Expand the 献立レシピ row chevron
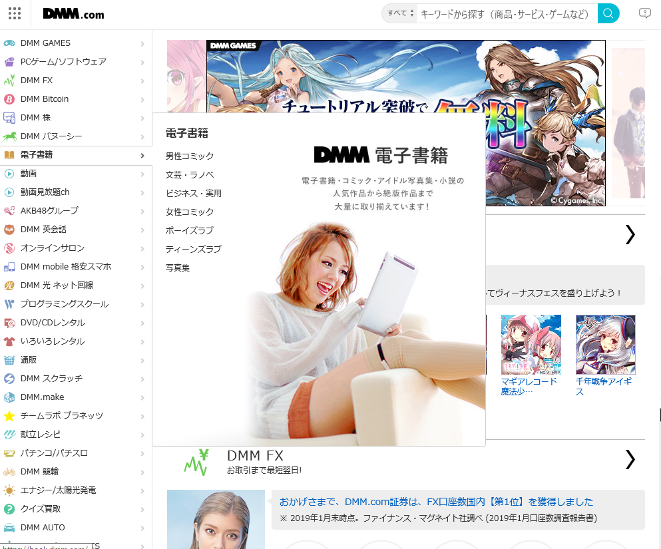This screenshot has height=549, width=661. (142, 435)
